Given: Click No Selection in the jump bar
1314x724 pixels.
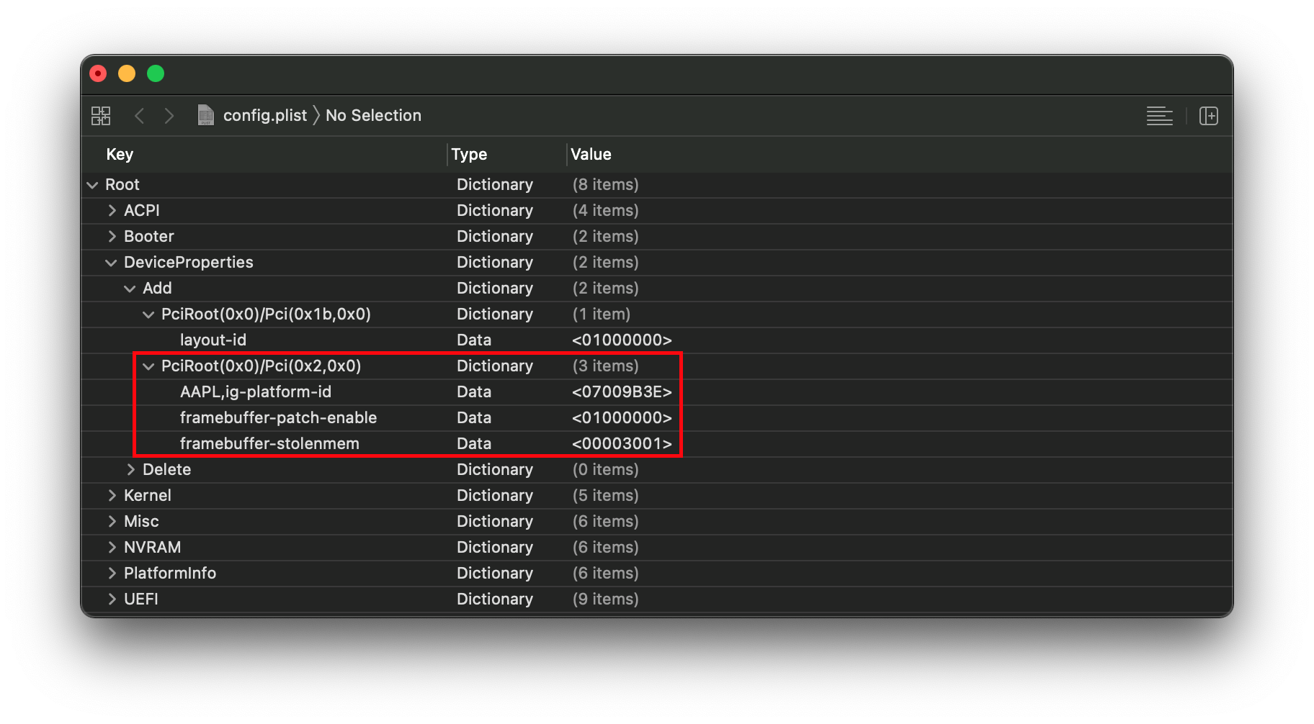Looking at the screenshot, I should [373, 116].
